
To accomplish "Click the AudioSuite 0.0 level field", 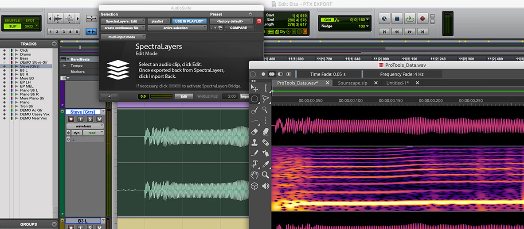I will point(143,96).
